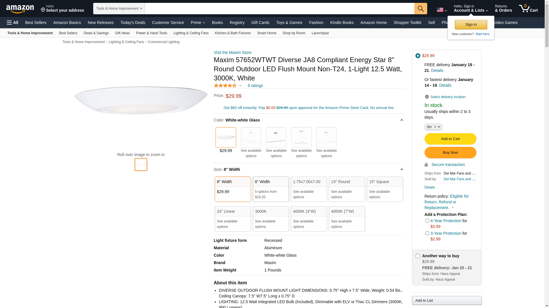Open Lighting & Ceiling Fans submenu tab
Viewport: 549px width, 308px height.
coord(191,33)
